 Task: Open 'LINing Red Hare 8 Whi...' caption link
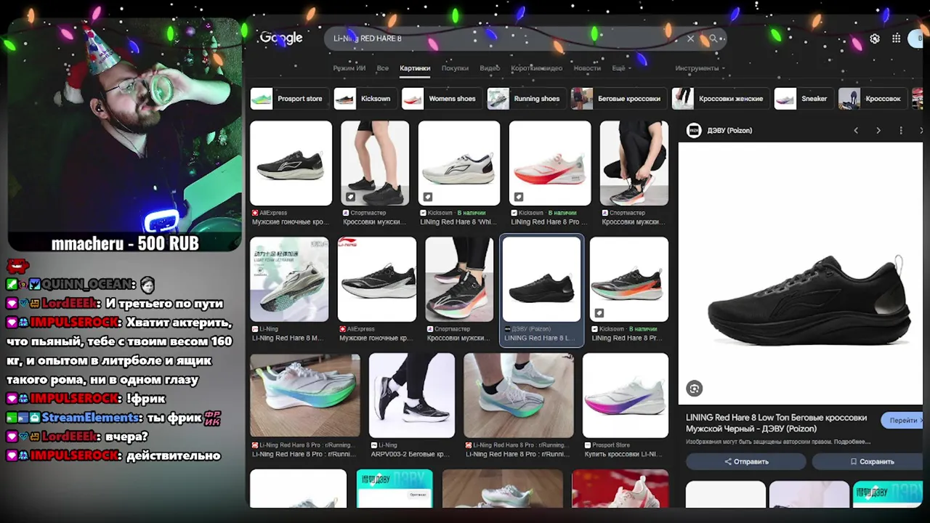click(x=458, y=222)
